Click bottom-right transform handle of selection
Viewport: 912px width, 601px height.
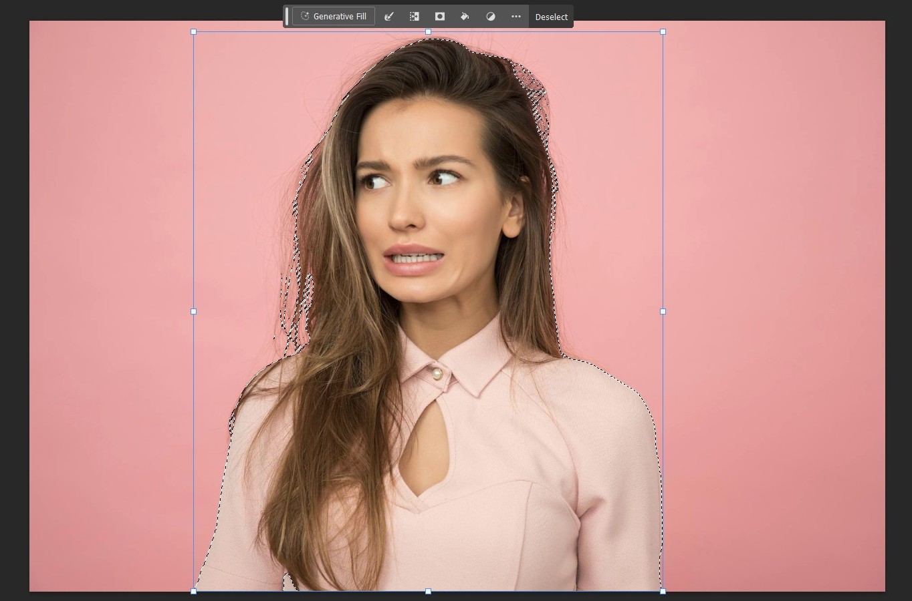click(x=663, y=591)
